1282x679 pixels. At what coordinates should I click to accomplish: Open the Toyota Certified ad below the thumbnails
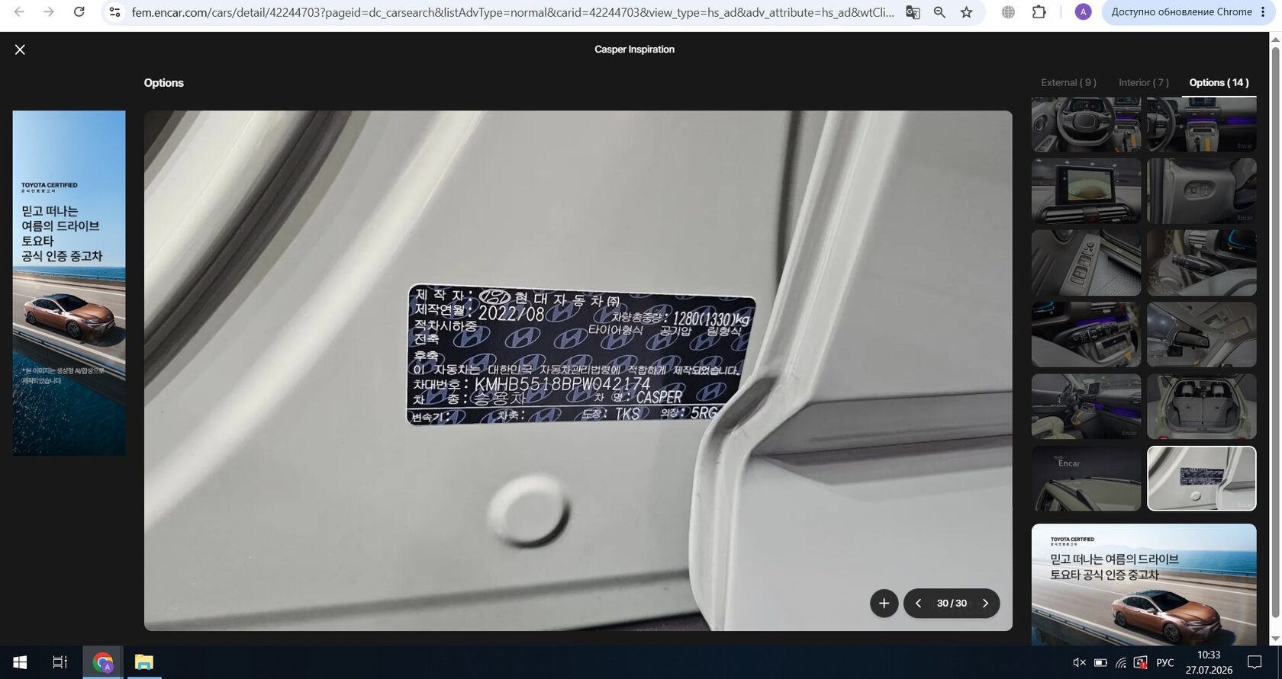pos(1144,585)
